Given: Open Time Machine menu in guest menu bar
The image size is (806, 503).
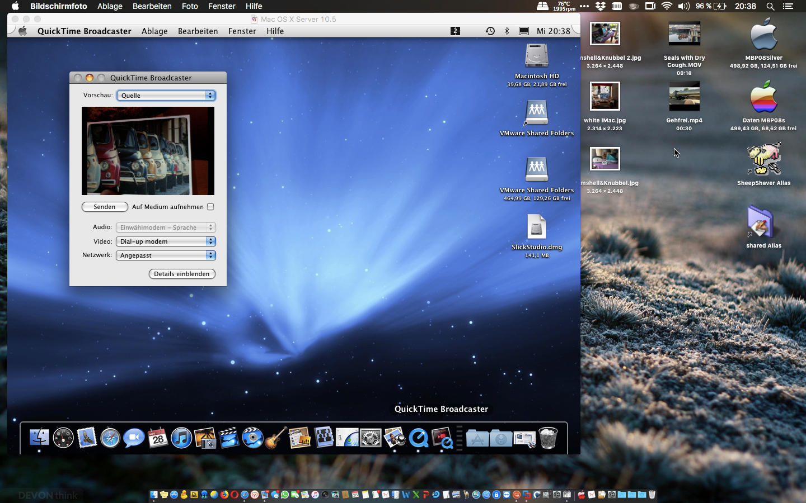Looking at the screenshot, I should (x=490, y=31).
